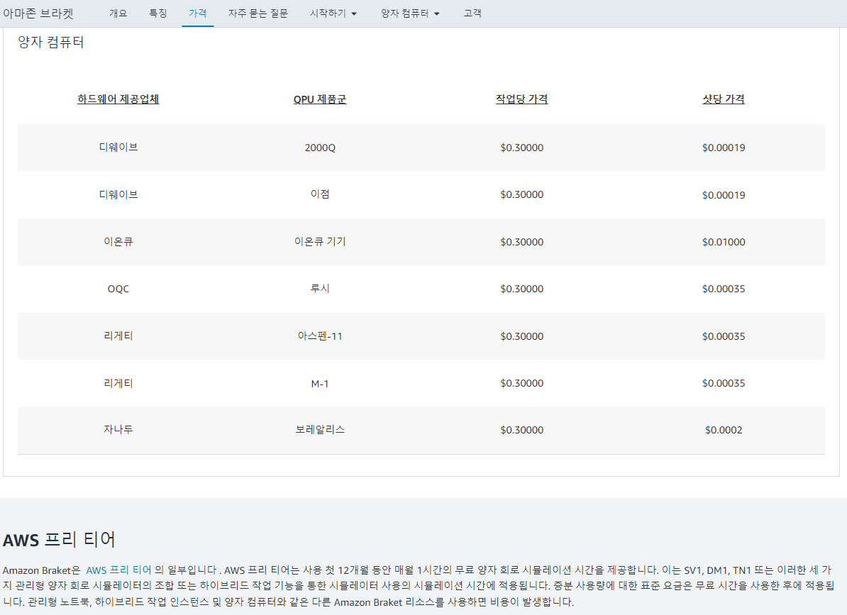Image resolution: width=847 pixels, height=615 pixels.
Task: Click the 양자 컴퓨터 section heading
Action: coord(51,42)
